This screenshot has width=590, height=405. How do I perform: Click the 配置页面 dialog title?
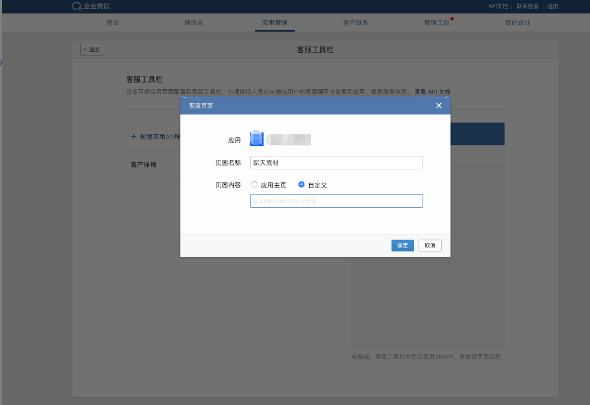201,106
